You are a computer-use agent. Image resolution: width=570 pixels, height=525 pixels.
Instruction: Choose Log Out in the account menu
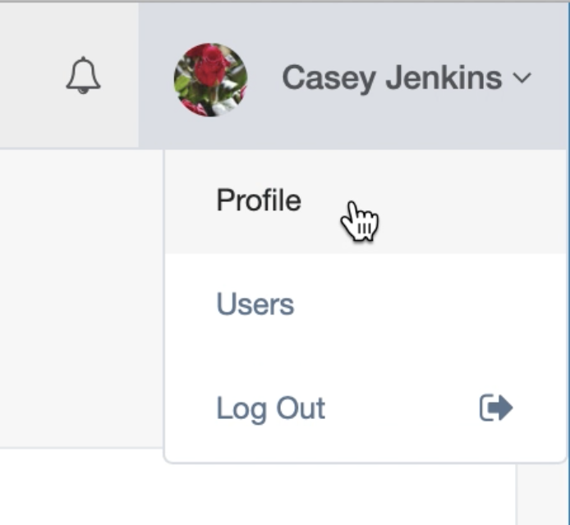pyautogui.click(x=271, y=408)
